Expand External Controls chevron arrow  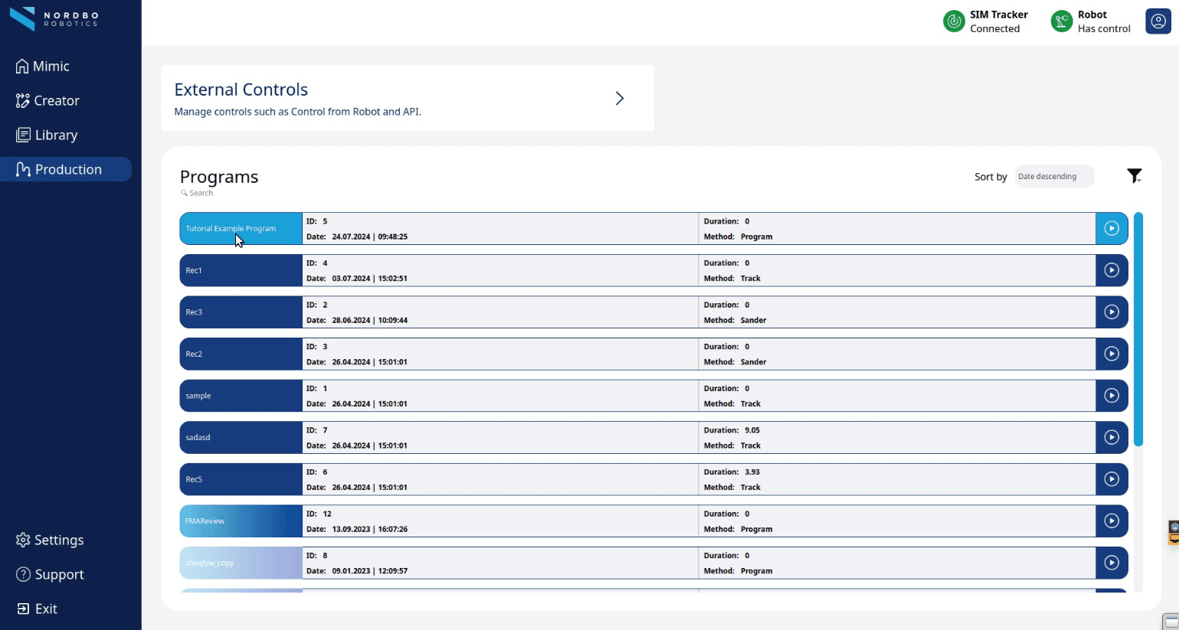point(620,99)
